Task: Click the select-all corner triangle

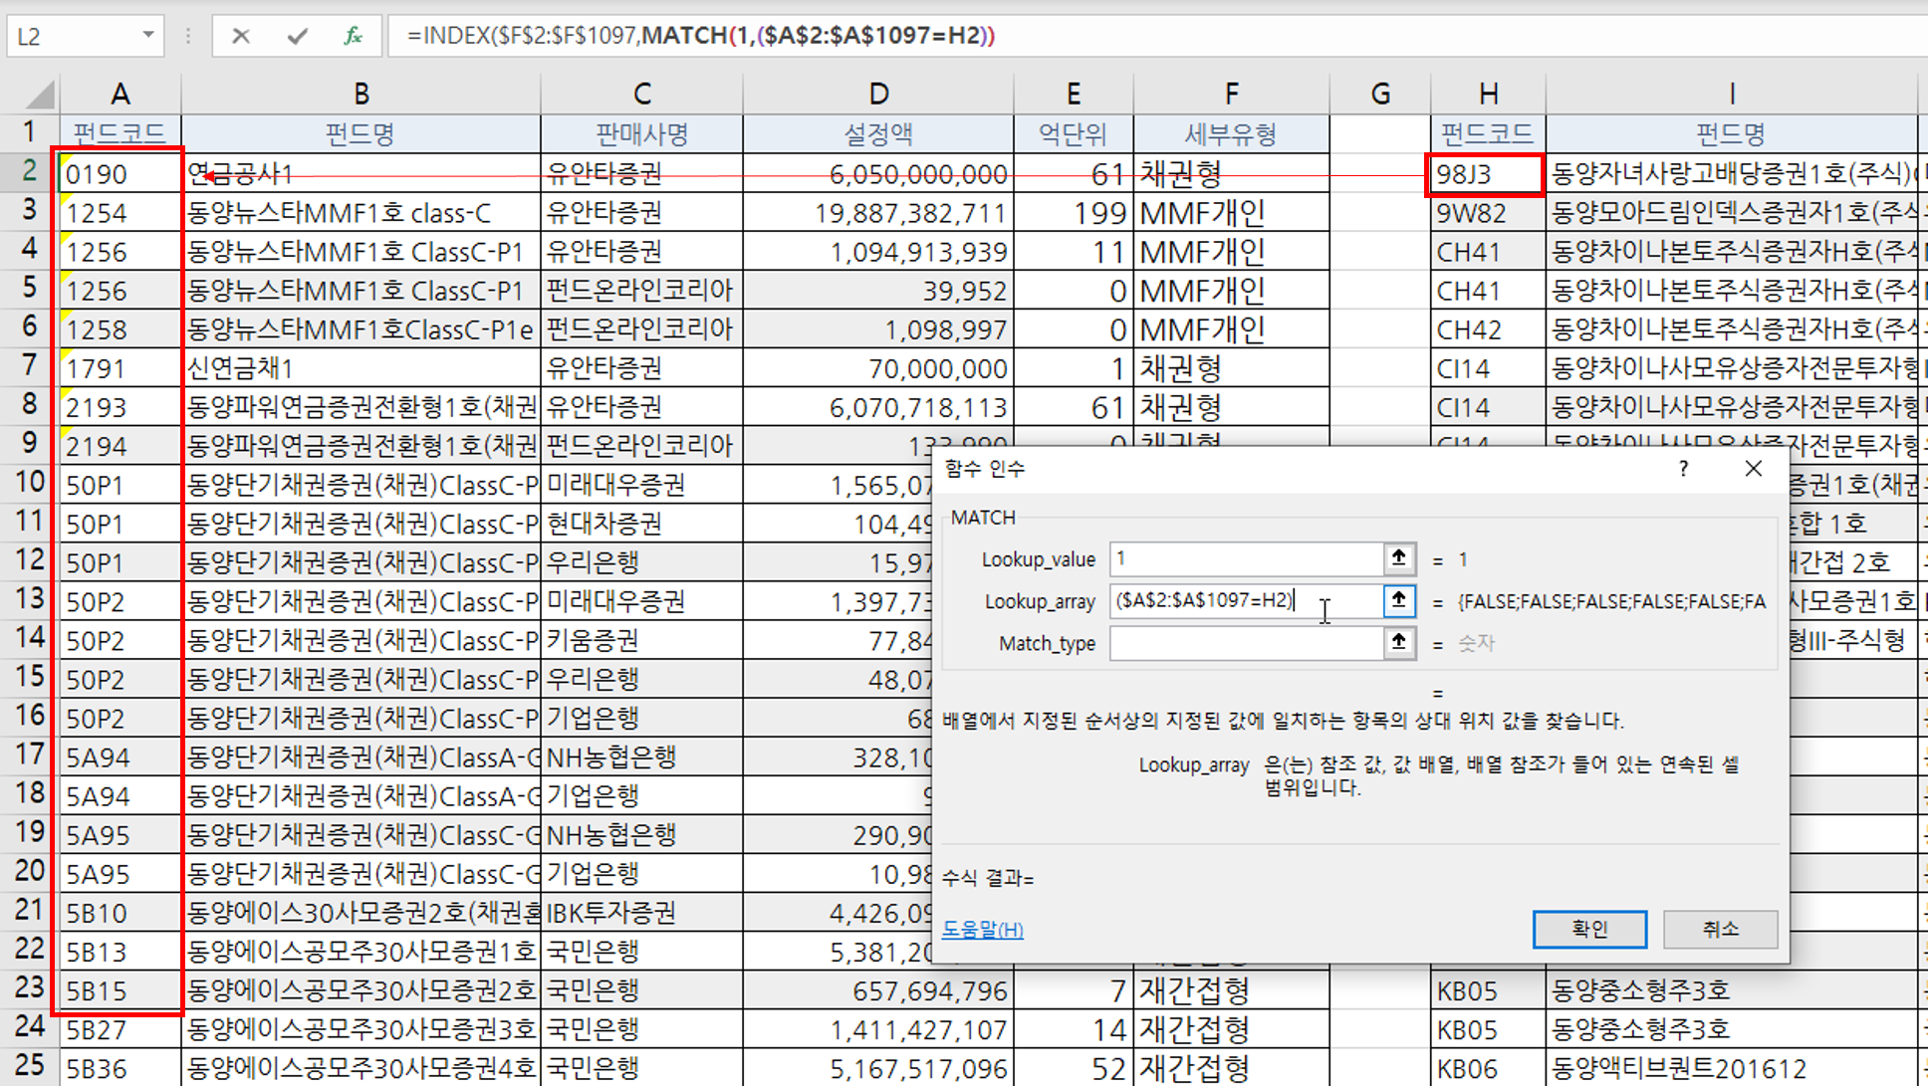Action: click(40, 96)
